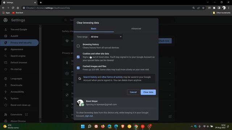Open a new browser tab
Viewport: 232px width, 130px height.
point(41,3)
